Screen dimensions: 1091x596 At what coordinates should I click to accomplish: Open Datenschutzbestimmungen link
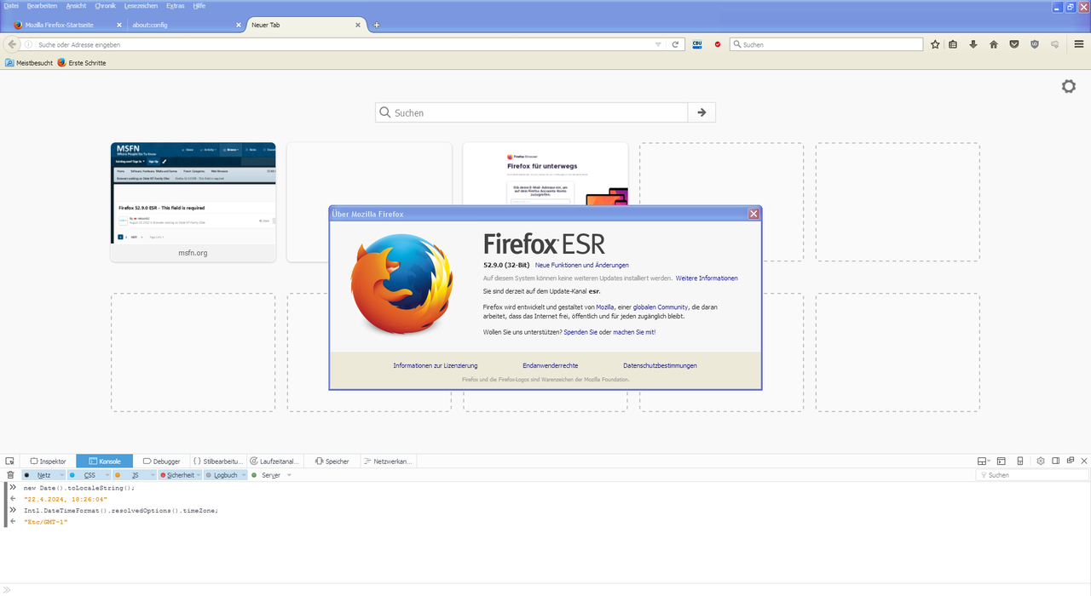[x=660, y=365]
